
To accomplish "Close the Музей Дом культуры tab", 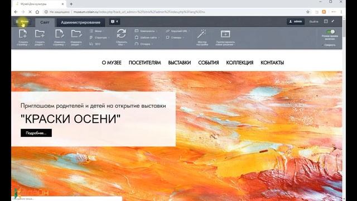I will click(63, 4).
